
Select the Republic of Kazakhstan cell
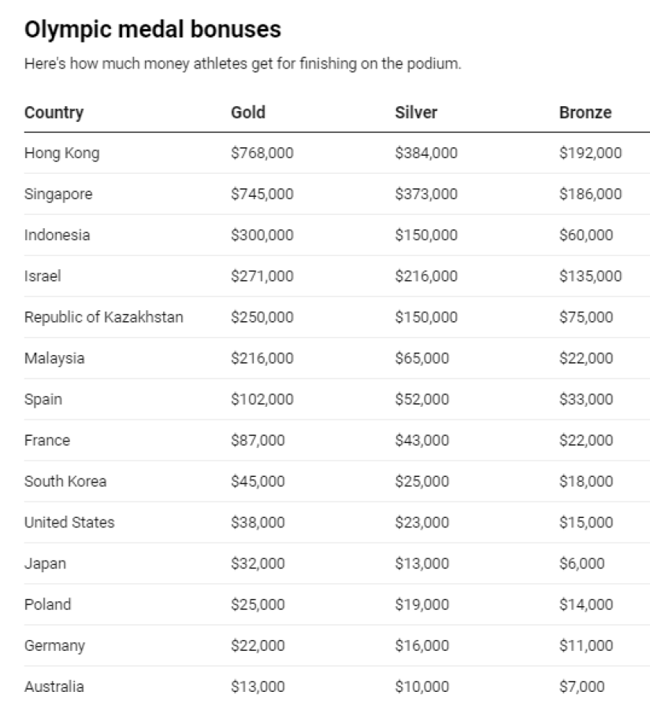104,317
